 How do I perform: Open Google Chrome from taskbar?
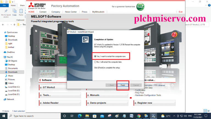[x=139, y=116]
